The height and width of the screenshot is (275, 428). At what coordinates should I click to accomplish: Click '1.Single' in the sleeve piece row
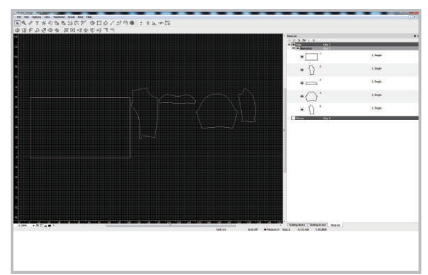(x=377, y=95)
